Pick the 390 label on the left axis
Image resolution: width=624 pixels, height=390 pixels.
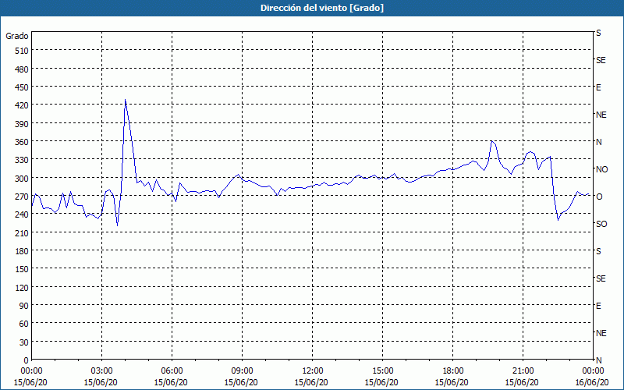coord(23,124)
